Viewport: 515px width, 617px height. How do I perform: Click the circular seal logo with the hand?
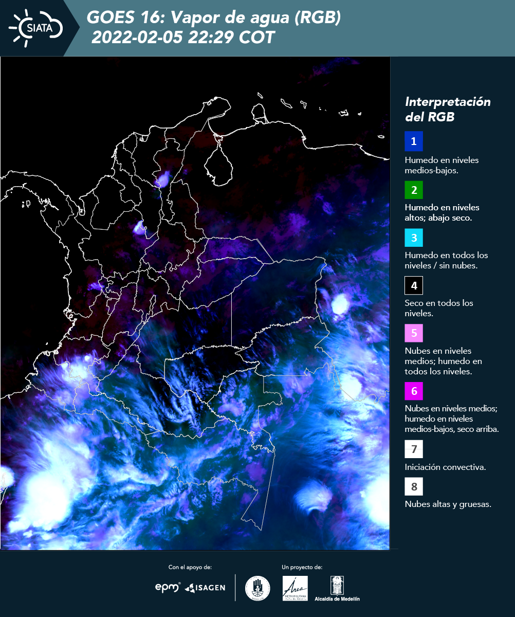pos(257,588)
